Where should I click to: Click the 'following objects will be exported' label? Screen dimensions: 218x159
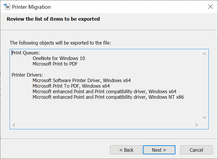tap(60, 43)
